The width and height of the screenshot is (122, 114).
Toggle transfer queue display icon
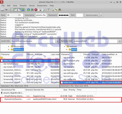pos(23,10)
